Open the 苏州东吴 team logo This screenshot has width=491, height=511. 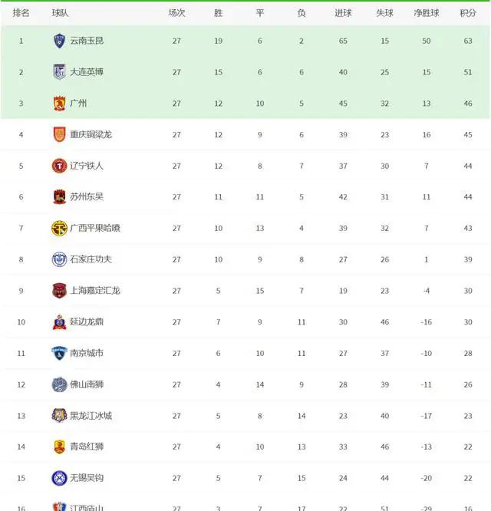59,197
